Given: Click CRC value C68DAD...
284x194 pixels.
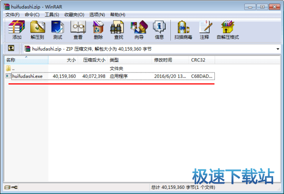Looking at the screenshot, I should pos(202,76).
